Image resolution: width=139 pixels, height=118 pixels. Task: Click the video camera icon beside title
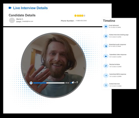coord(10,8)
